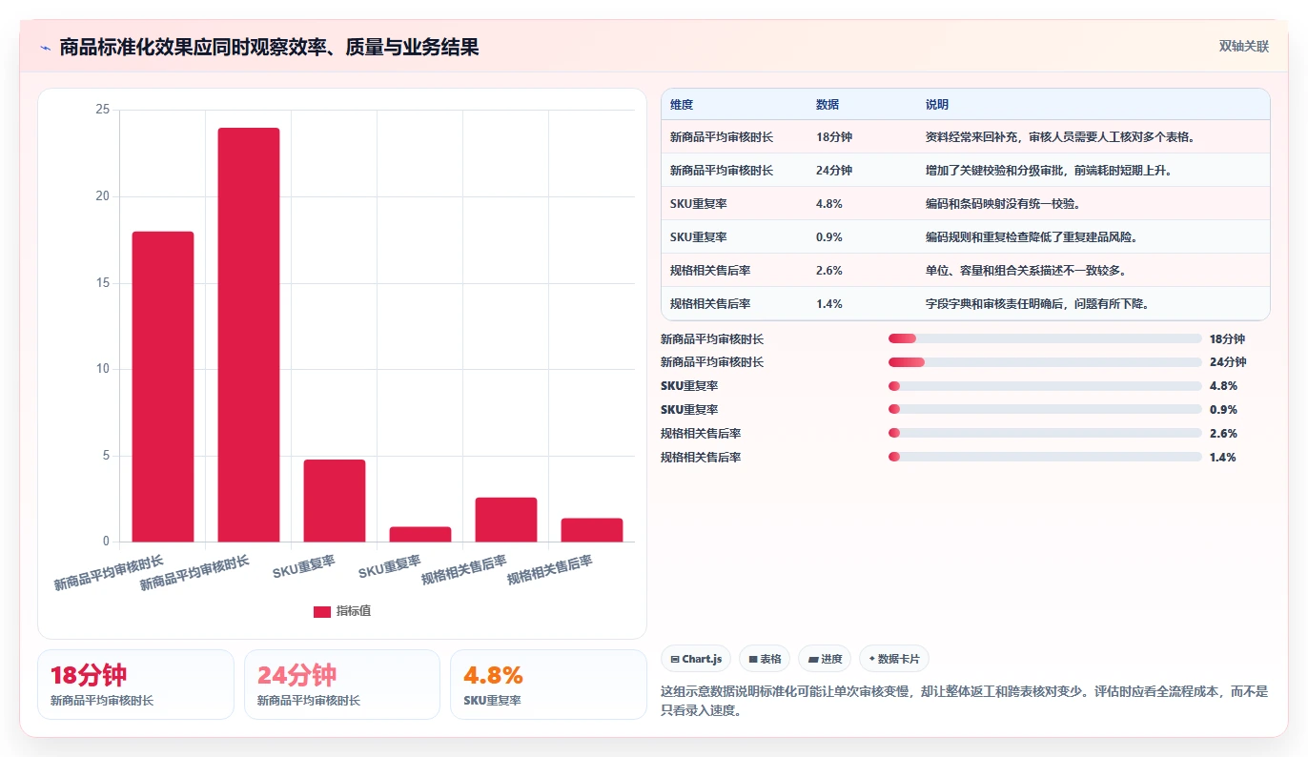Select the 进度 chip

click(x=825, y=659)
